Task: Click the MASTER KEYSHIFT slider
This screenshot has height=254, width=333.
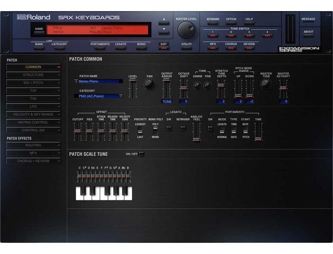Action: (x=283, y=89)
